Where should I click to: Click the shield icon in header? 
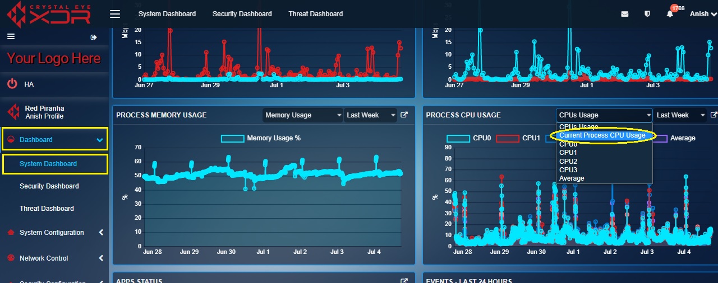[x=647, y=14]
